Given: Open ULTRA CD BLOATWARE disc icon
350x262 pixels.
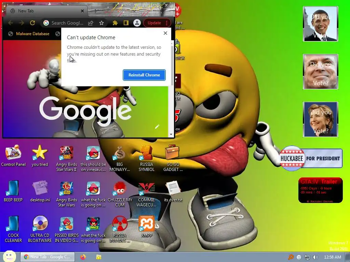Looking at the screenshot, I should [40, 230].
